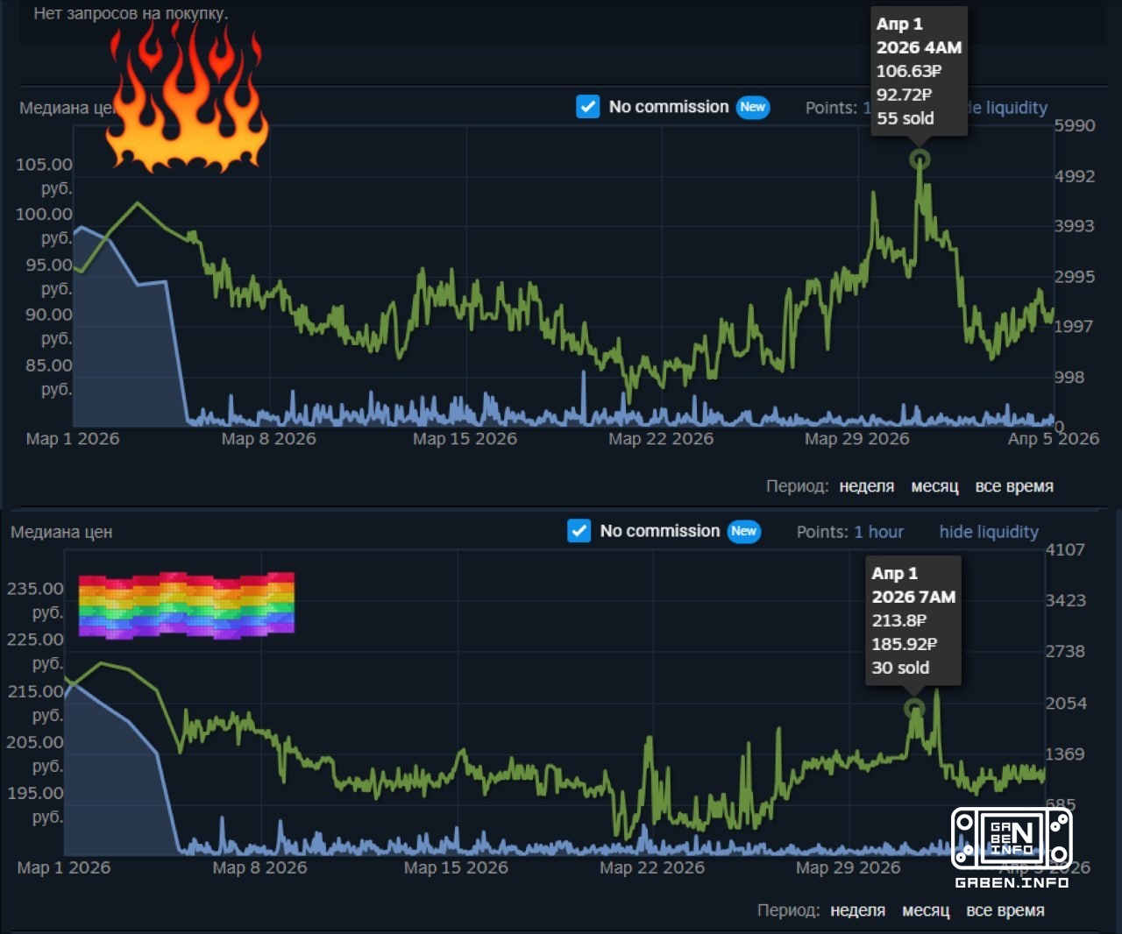Click the Апр 1 2026 7AM tooltip
The width and height of the screenshot is (1122, 934).
pos(913,620)
